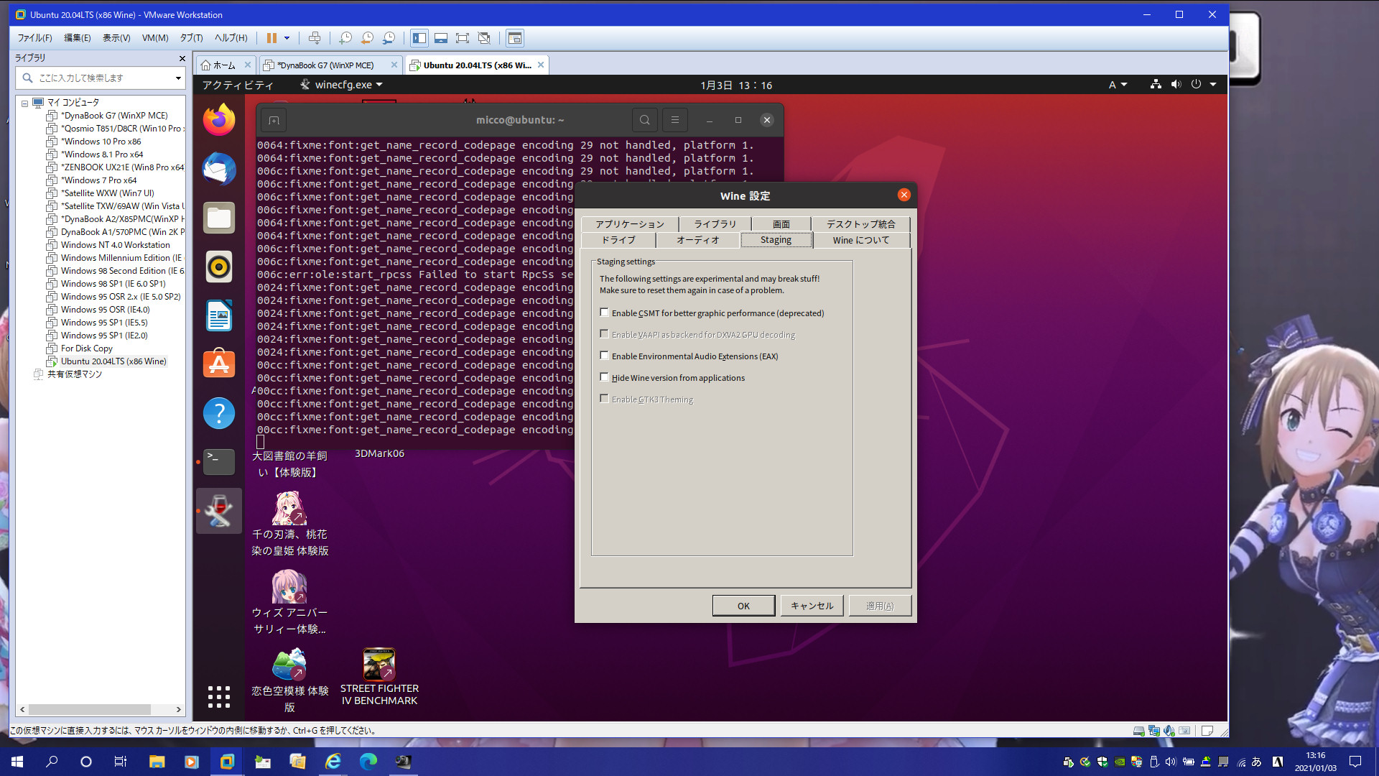Open the search button in terminal window
The height and width of the screenshot is (776, 1379).
pos(644,120)
